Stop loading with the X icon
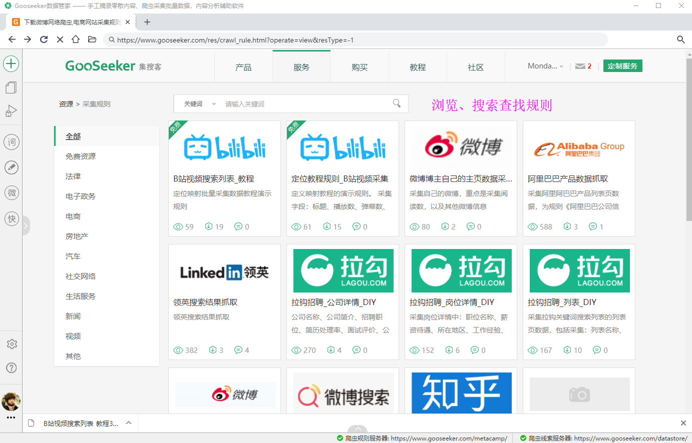This screenshot has width=692, height=443. pyautogui.click(x=60, y=39)
